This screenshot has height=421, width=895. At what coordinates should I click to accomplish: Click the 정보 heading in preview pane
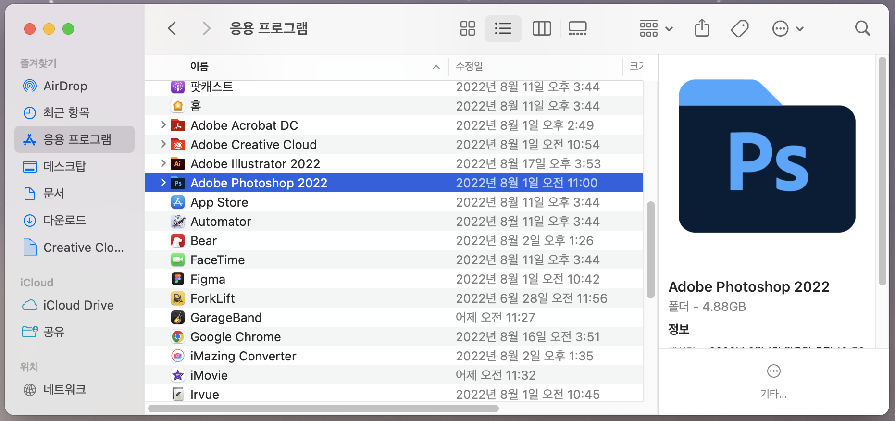click(x=679, y=329)
